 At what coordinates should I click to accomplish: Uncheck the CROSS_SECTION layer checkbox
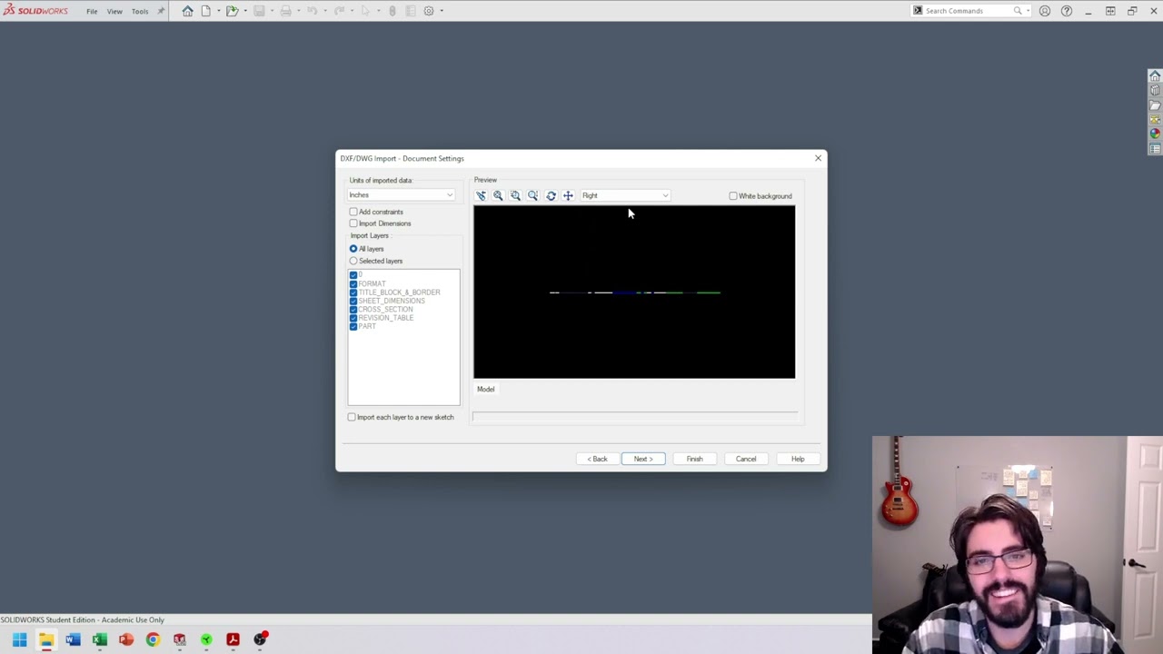coord(353,310)
